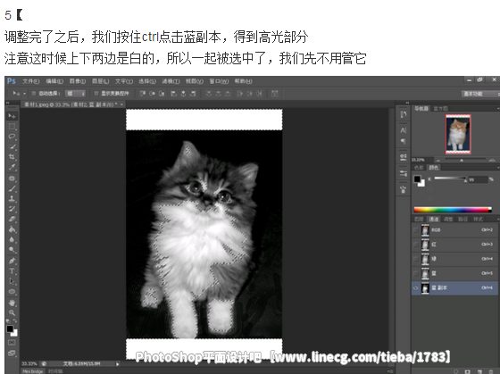Select the Quick Selection tool
This screenshot has height=374, width=500.
coord(12,146)
